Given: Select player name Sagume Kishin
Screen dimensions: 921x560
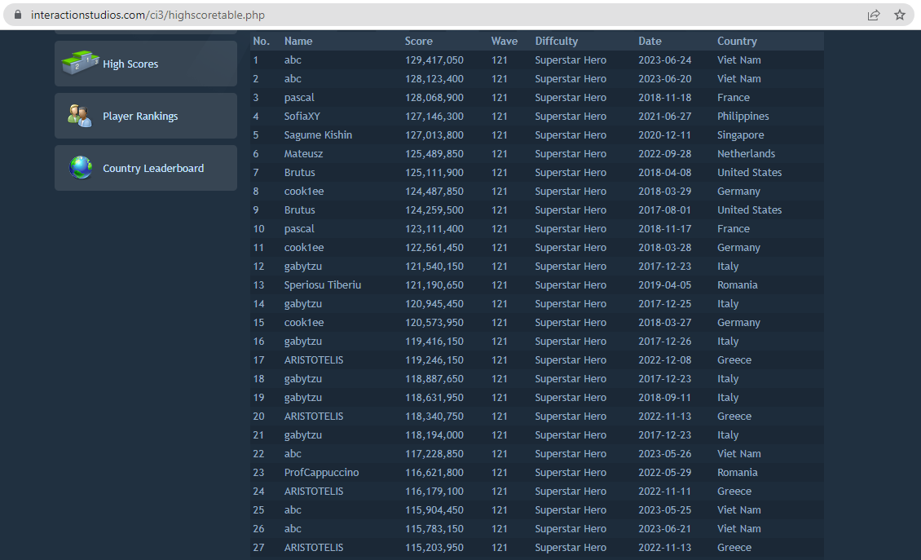Looking at the screenshot, I should pos(318,135).
